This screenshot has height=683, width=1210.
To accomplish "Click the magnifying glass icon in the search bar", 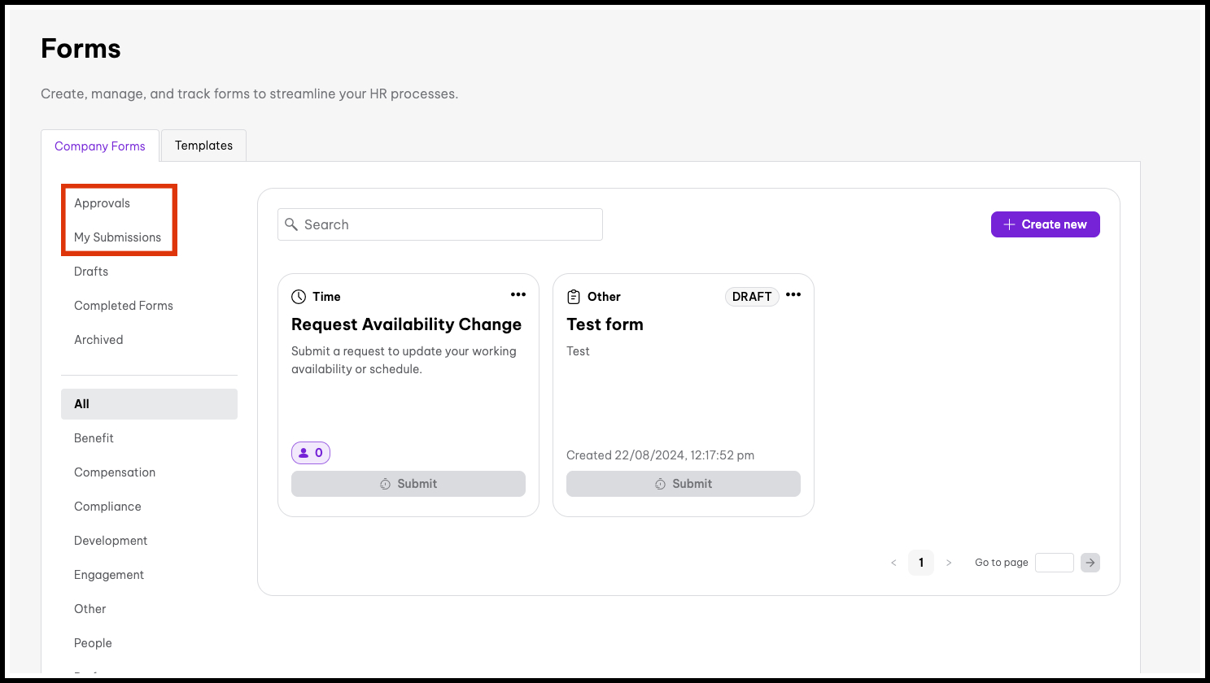I will (x=292, y=224).
